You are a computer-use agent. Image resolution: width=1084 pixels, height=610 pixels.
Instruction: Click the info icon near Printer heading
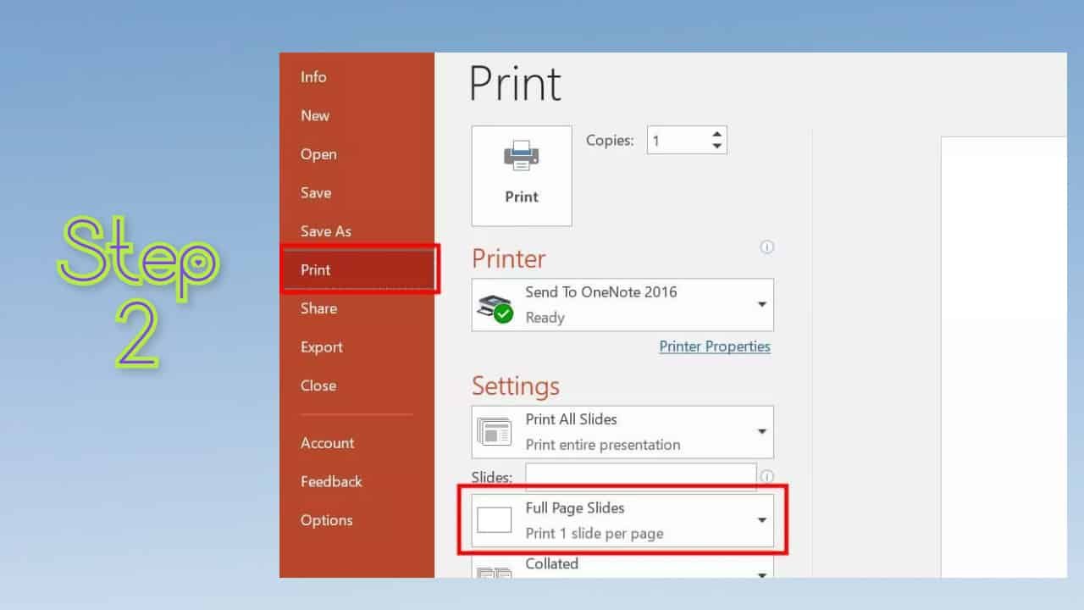[x=766, y=247]
